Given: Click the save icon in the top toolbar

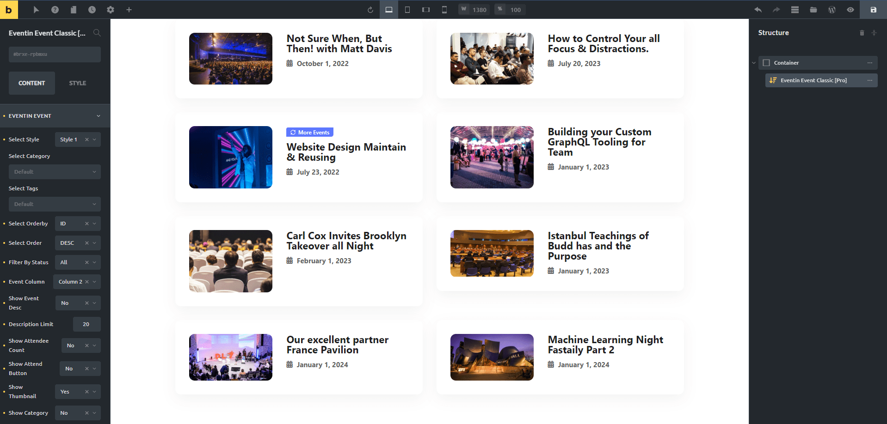Looking at the screenshot, I should click(x=873, y=10).
